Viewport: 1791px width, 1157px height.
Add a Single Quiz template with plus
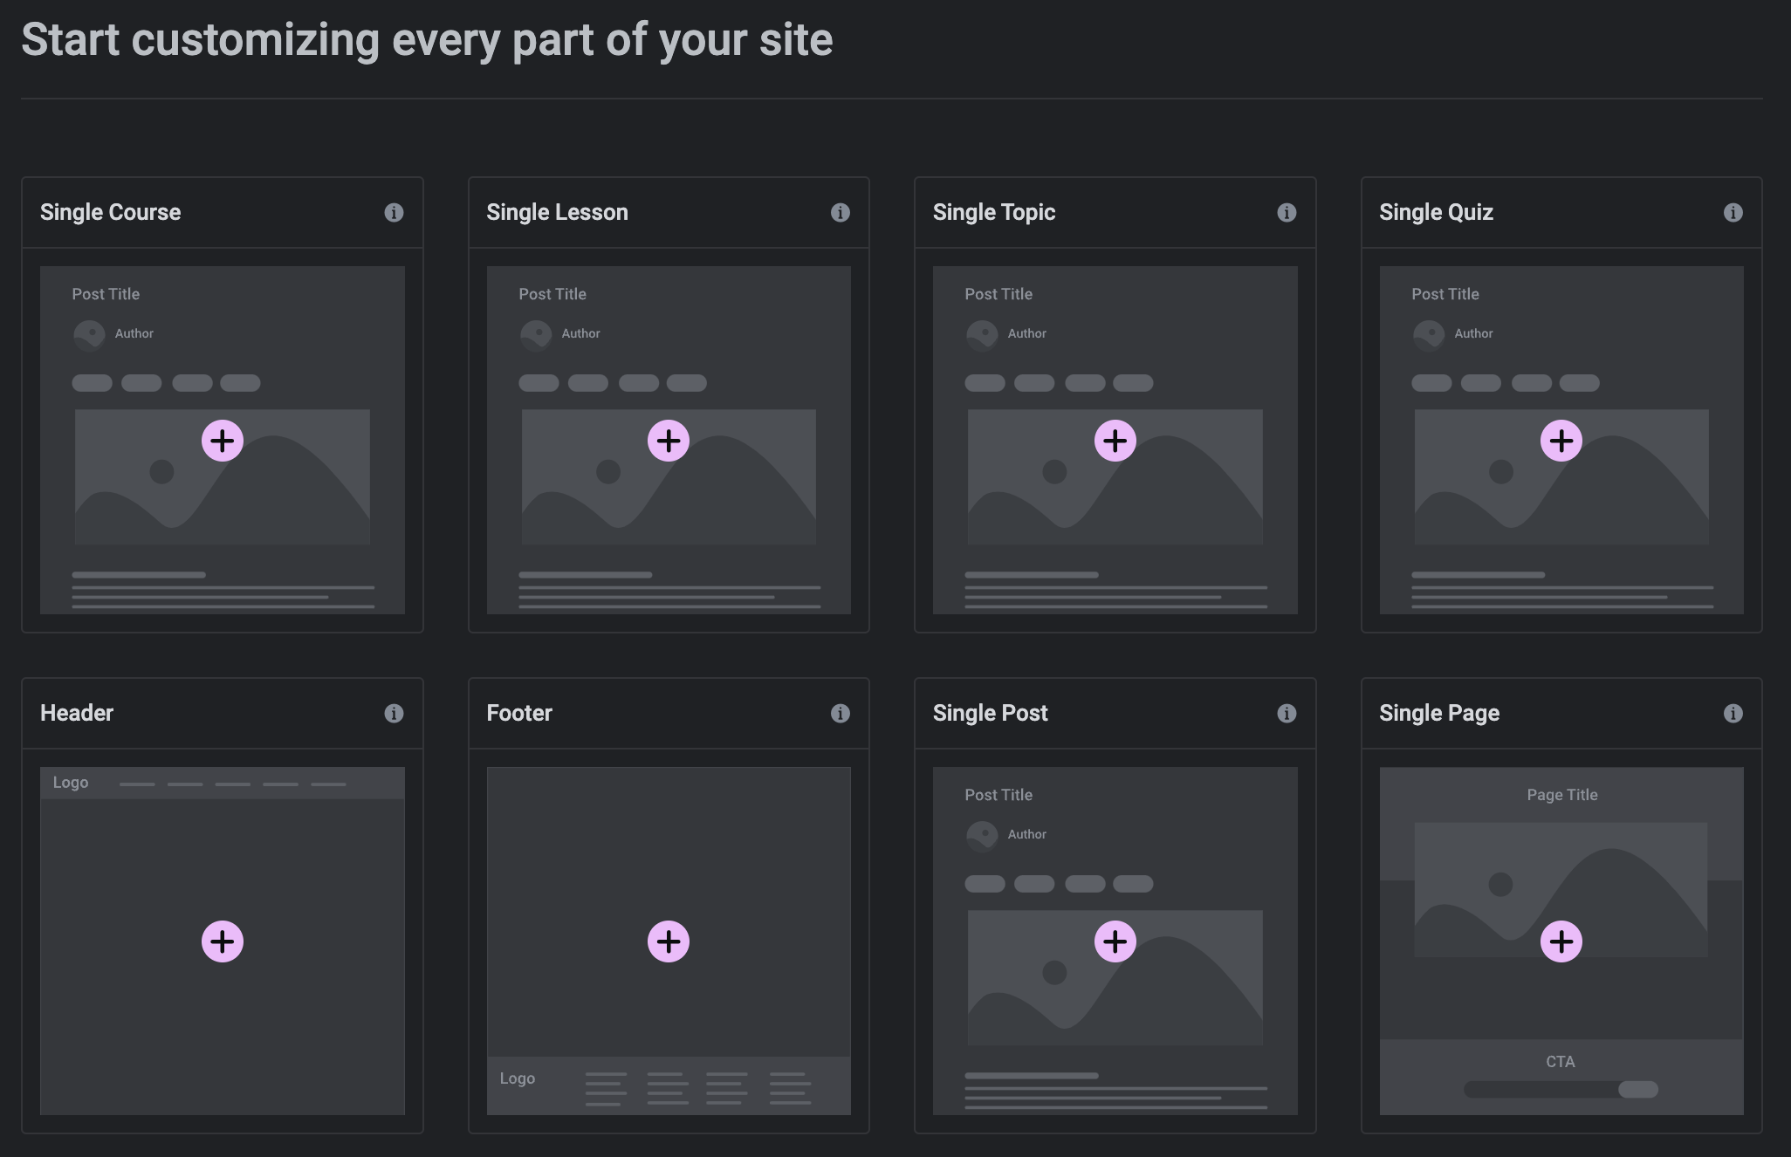[1561, 441]
